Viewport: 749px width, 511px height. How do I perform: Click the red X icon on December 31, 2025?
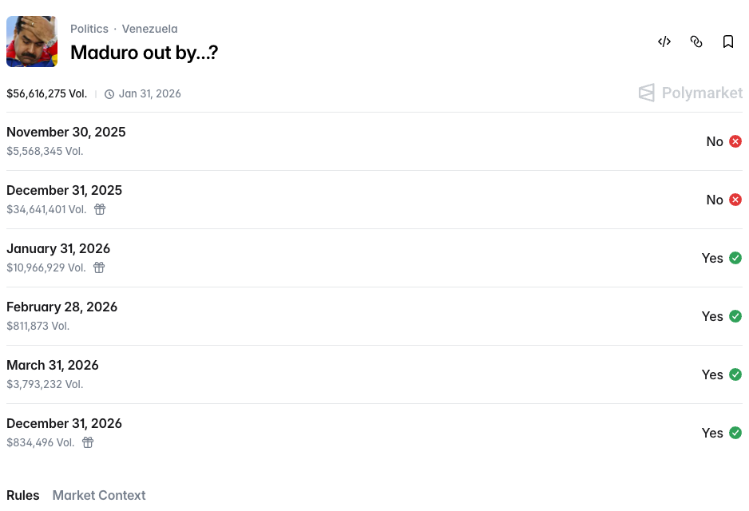click(735, 200)
